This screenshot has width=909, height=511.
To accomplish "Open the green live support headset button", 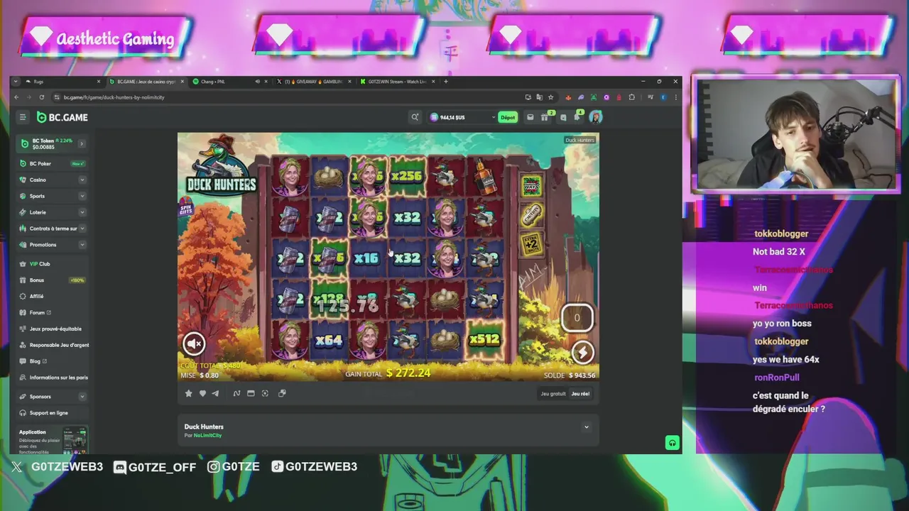I will 672,443.
